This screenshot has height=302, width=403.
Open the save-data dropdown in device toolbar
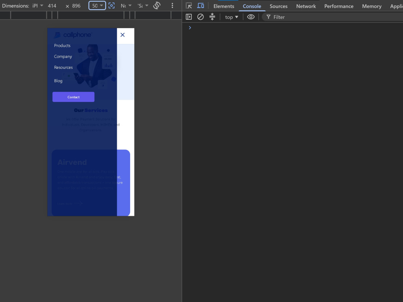point(143,6)
